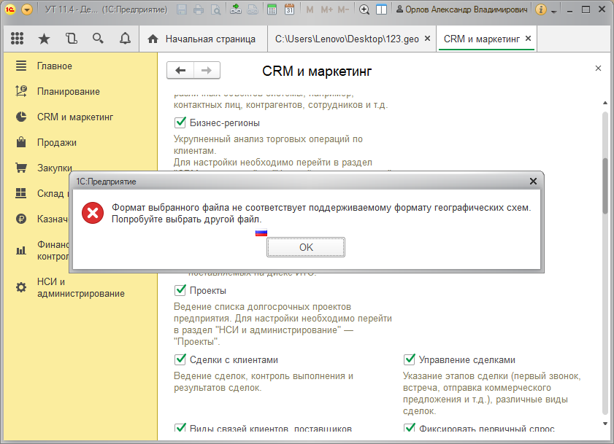The height and width of the screenshot is (444, 614).
Task: Close the 1С:Предприятие error dialog
Action: coord(533,181)
